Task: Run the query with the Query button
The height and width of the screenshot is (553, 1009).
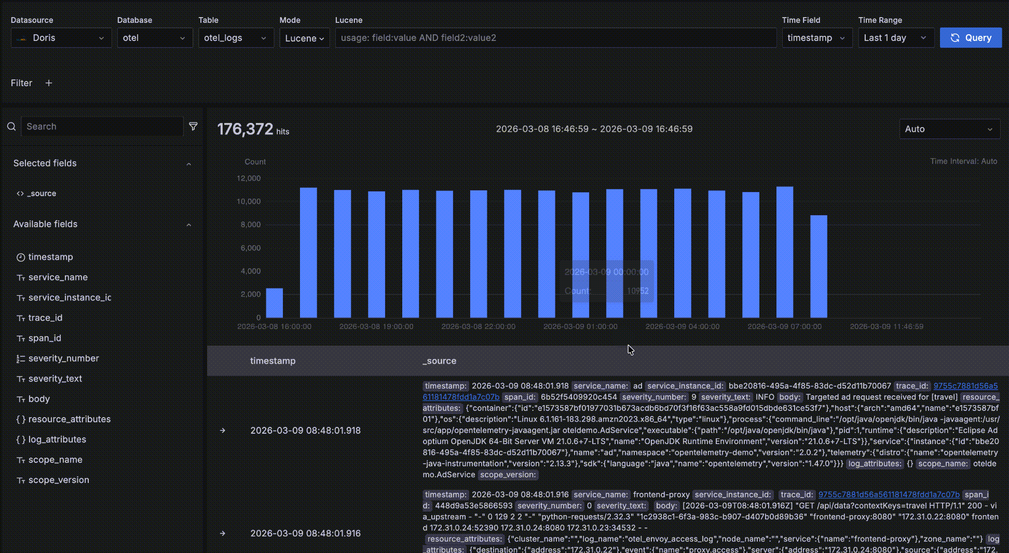Action: coord(971,38)
